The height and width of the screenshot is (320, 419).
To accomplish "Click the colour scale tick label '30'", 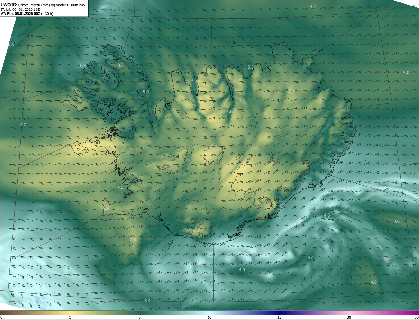I will point(349,317).
